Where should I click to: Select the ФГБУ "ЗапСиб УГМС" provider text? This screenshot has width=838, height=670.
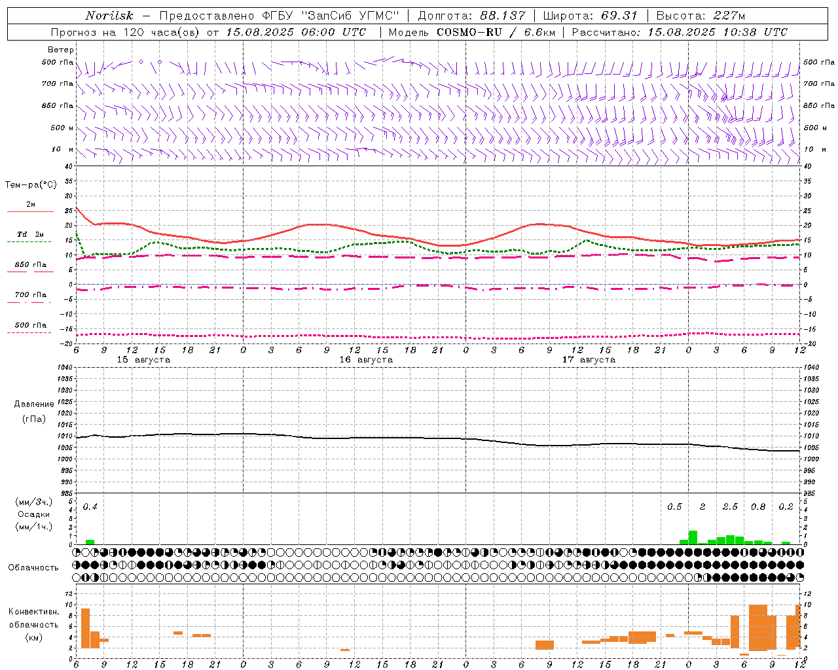click(x=330, y=16)
